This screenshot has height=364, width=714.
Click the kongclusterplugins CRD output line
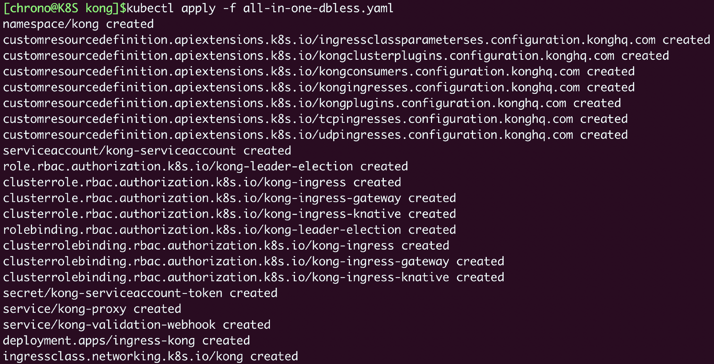[335, 56]
